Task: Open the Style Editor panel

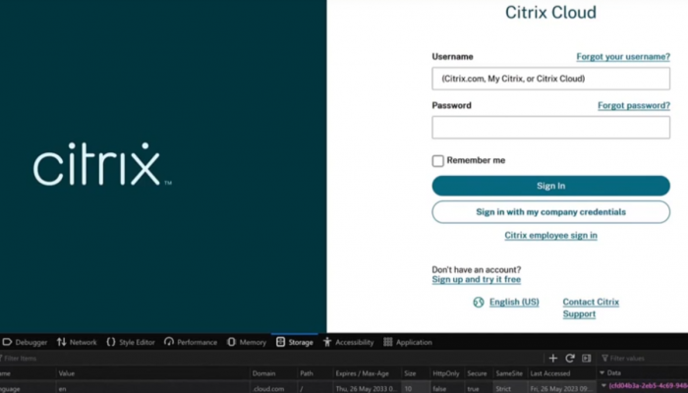Action: (x=131, y=342)
